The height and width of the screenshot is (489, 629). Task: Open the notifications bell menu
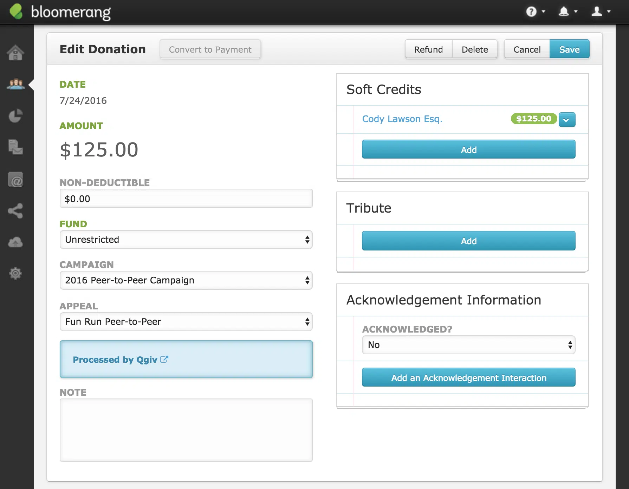click(567, 12)
